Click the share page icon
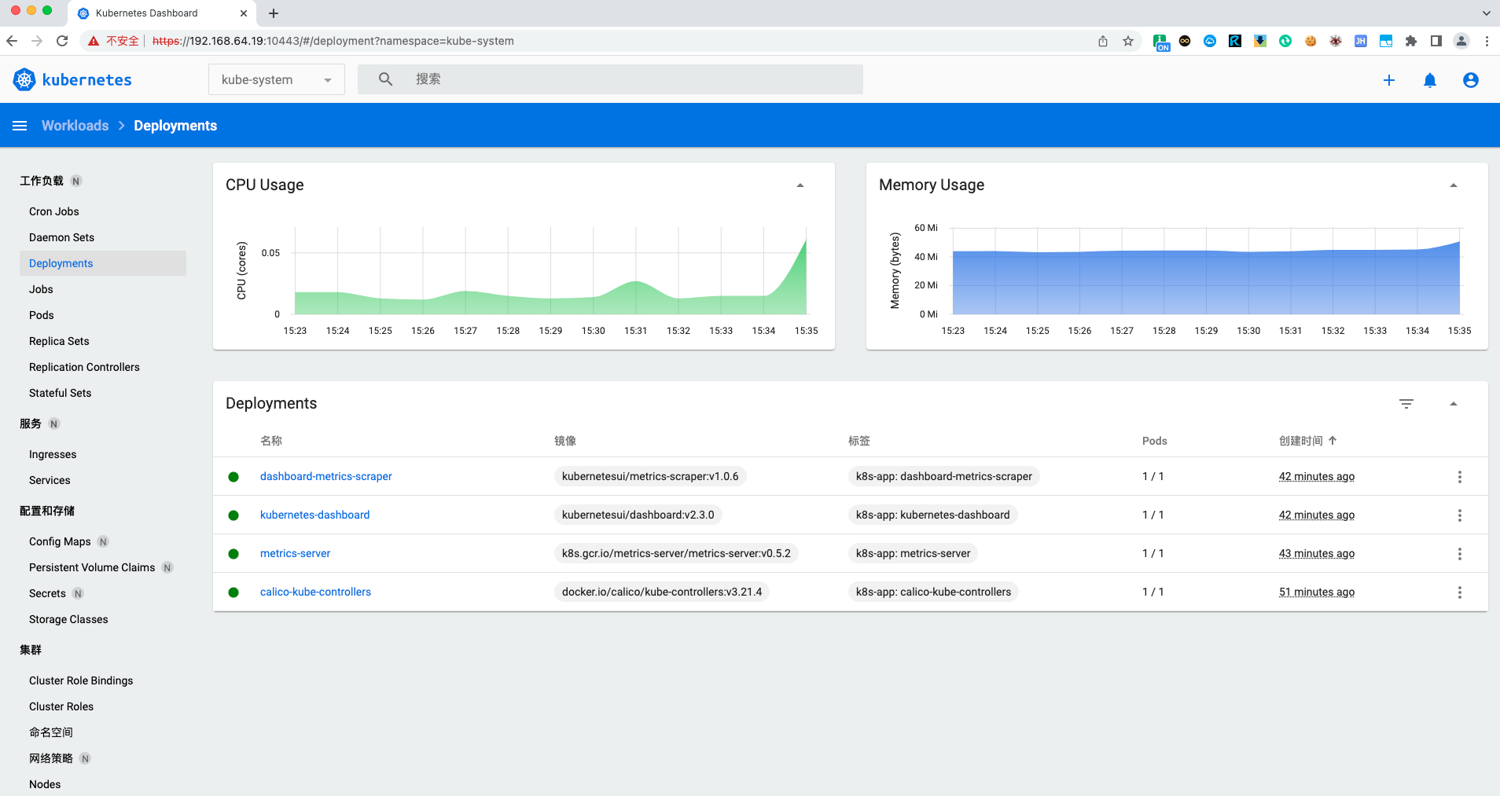1500x796 pixels. (1103, 41)
